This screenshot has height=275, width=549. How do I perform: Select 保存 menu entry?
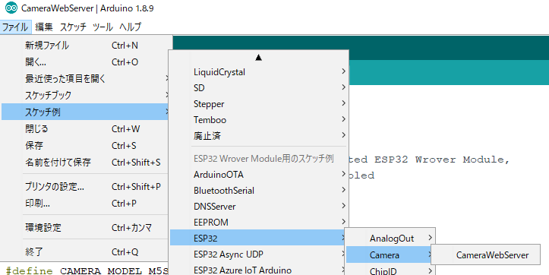(86, 145)
